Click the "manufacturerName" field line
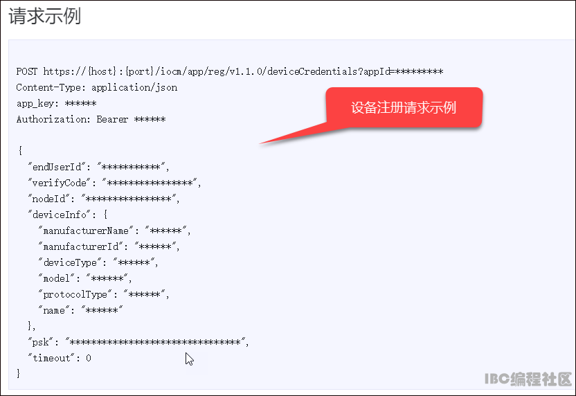Screen dimensions: 576x396 114,231
